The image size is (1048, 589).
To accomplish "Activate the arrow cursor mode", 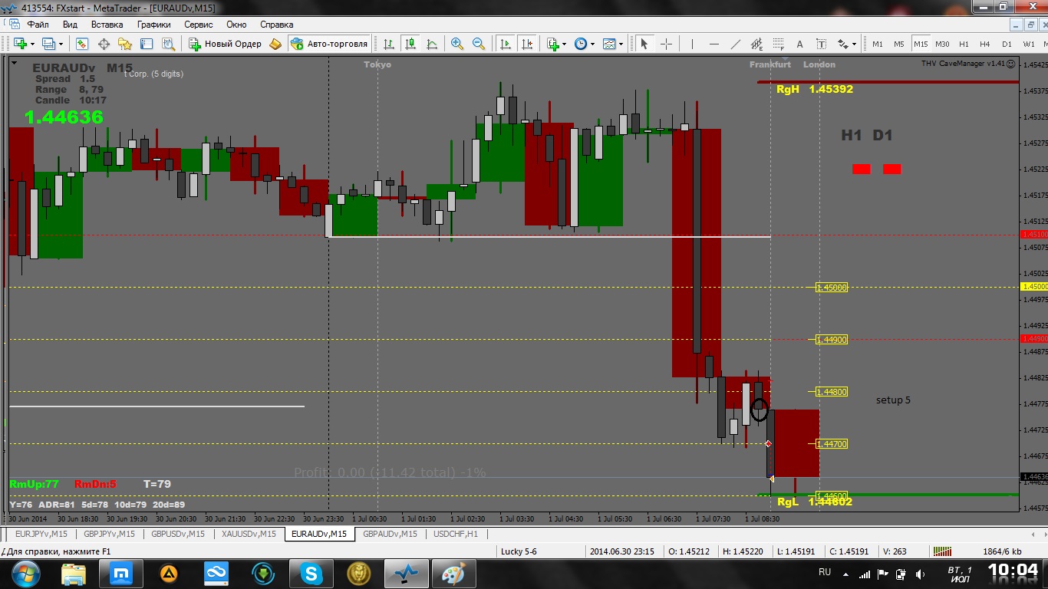I will (x=644, y=44).
